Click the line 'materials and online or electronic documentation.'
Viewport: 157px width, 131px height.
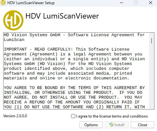tap(67, 78)
